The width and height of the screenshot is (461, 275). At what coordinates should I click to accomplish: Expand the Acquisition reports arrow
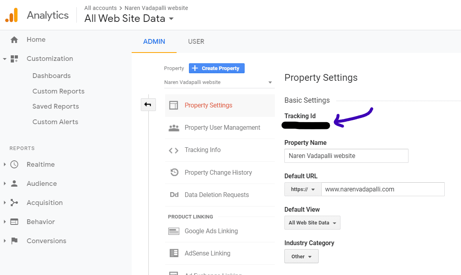[x=5, y=203]
